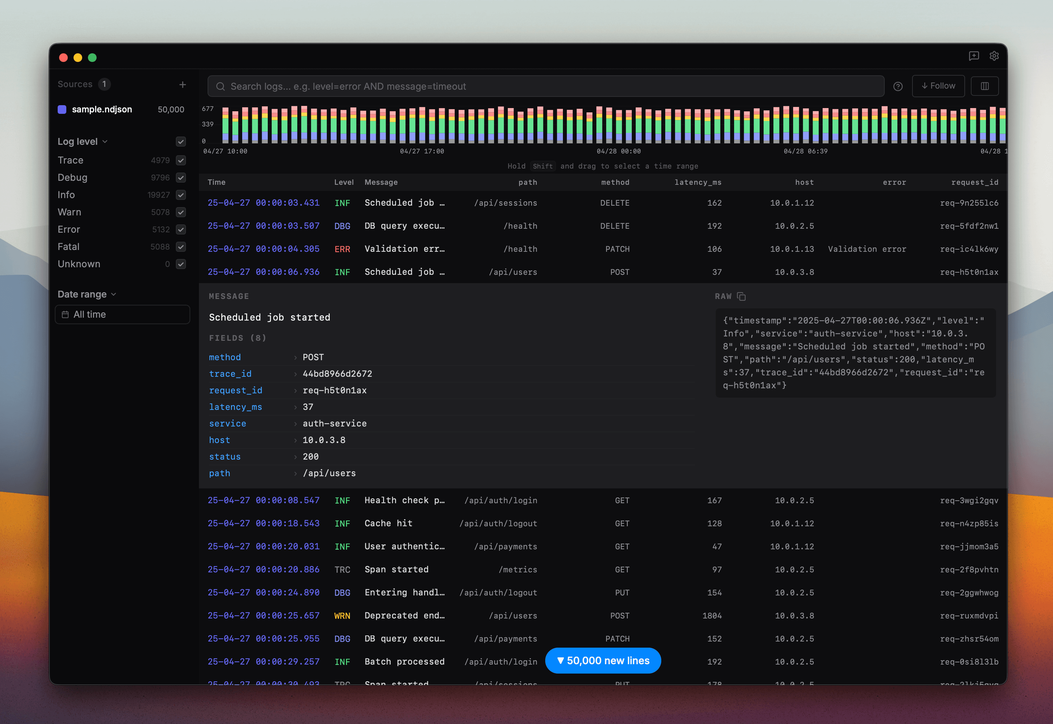Uncheck the Info level checkbox
The width and height of the screenshot is (1053, 724).
pyautogui.click(x=181, y=195)
